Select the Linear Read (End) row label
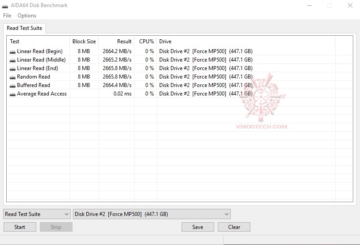Screen dimensions: 360x245 pyautogui.click(x=38, y=68)
